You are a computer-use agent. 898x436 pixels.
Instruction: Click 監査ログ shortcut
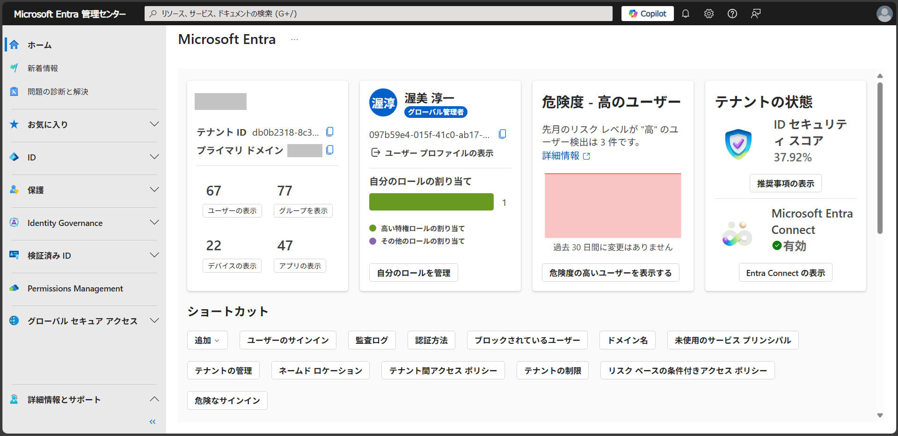coord(372,340)
